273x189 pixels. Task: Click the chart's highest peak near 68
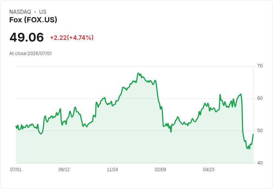[x=138, y=73]
